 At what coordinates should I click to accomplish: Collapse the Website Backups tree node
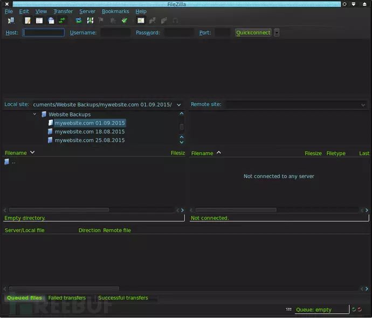tap(35, 114)
